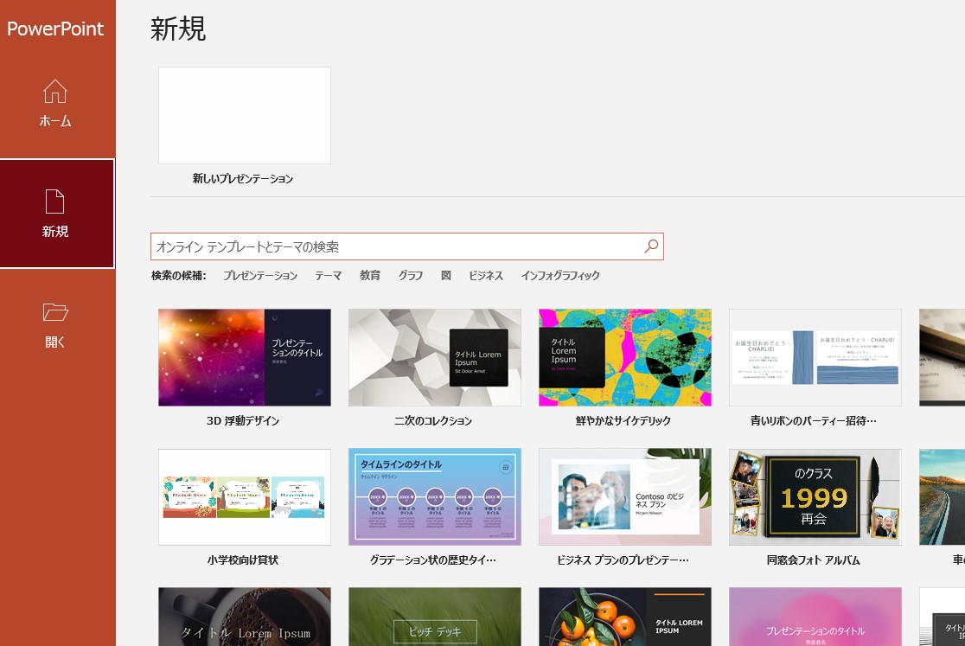The width and height of the screenshot is (965, 646).
Task: Select the oranges タイトル LOREM IPSUM template
Action: [624, 617]
